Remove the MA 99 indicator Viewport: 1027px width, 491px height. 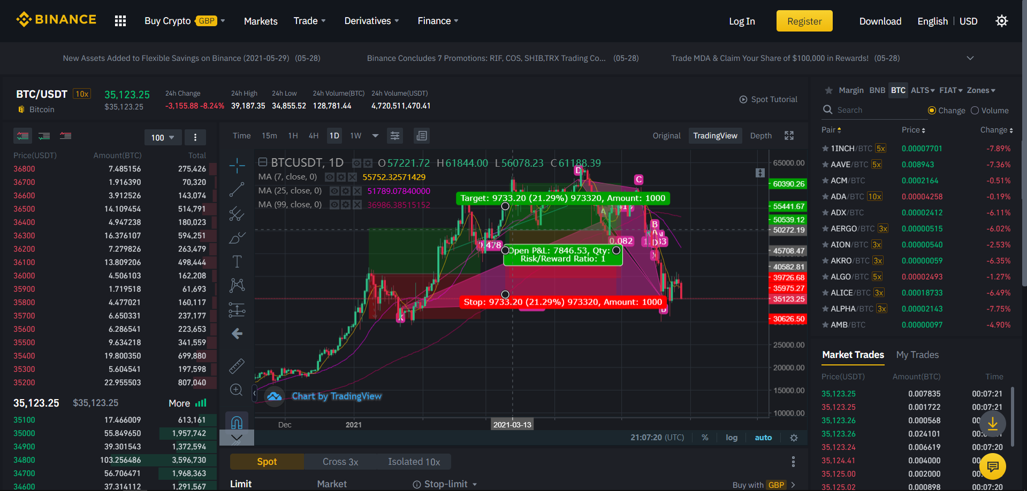[357, 205]
